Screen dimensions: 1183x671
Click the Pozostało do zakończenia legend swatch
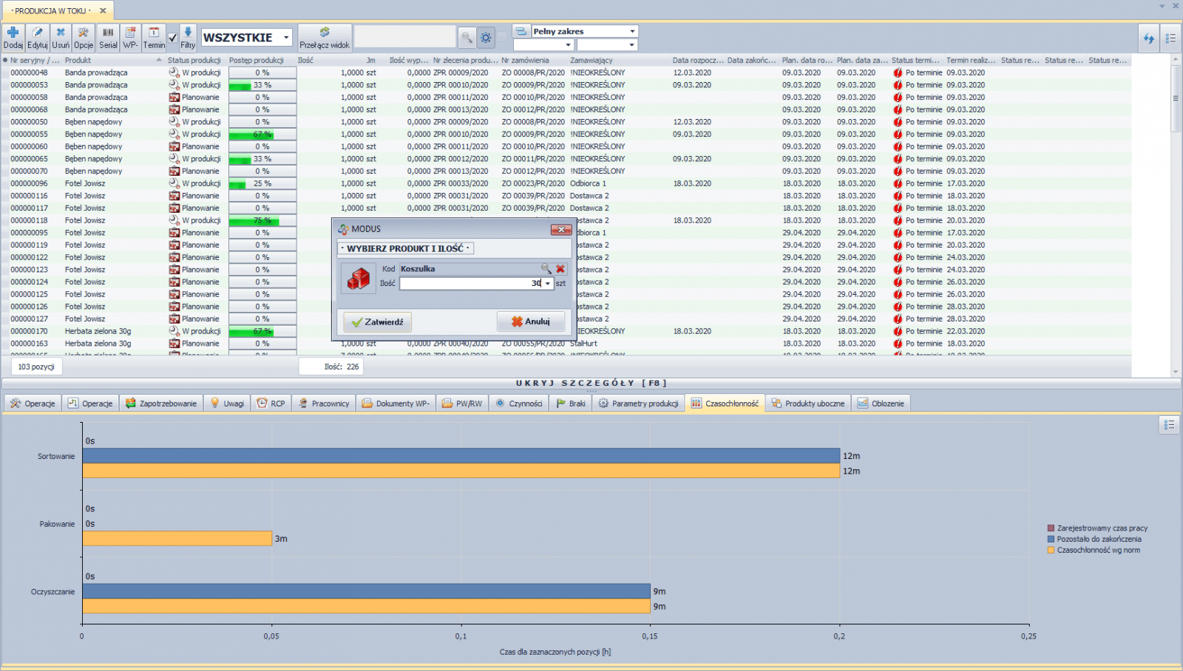[1051, 539]
